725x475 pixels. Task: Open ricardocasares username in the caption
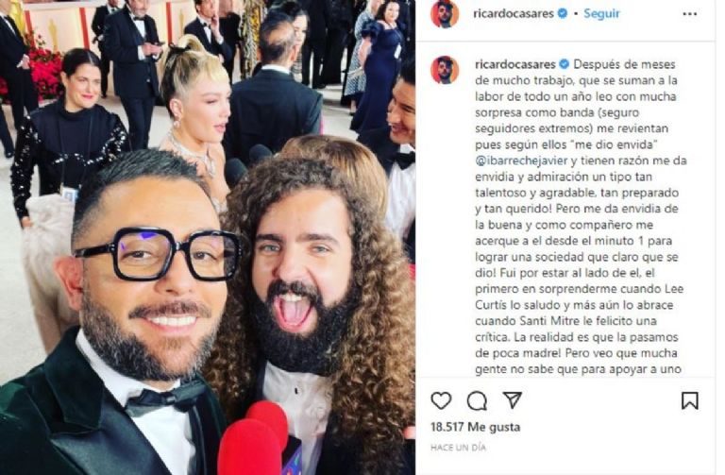[x=515, y=64]
